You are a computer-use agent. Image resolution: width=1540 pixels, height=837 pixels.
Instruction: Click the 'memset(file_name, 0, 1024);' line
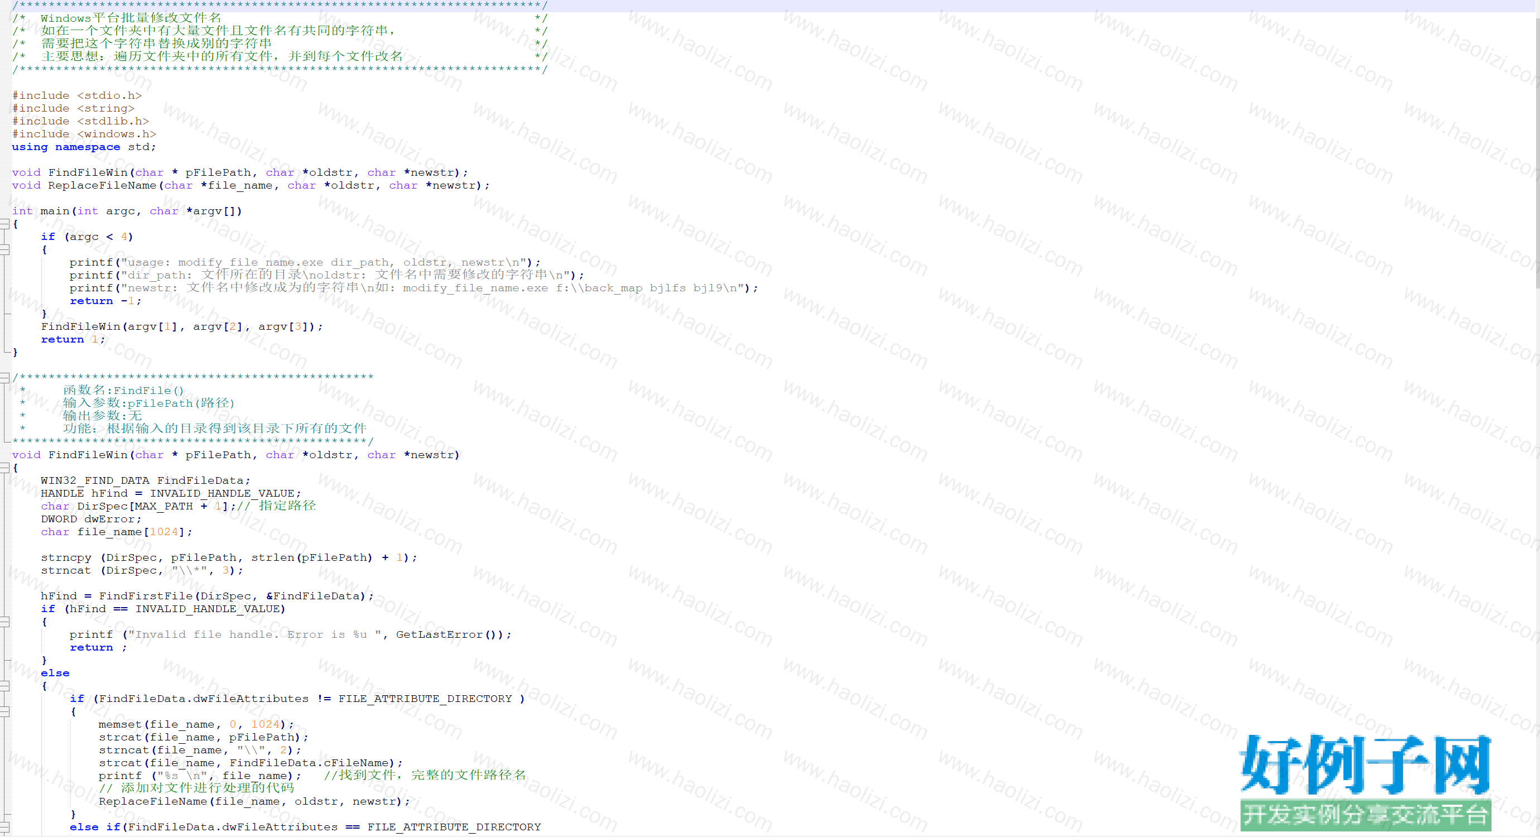196,725
